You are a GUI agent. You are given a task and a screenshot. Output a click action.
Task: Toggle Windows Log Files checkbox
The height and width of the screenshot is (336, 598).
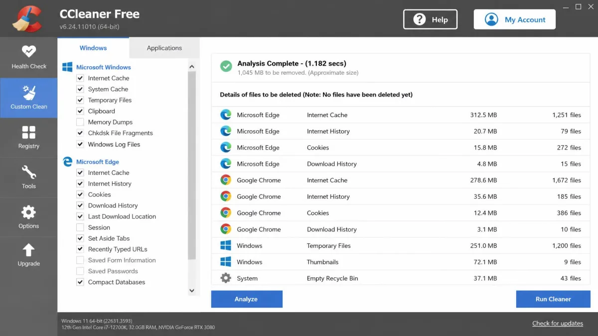point(80,144)
